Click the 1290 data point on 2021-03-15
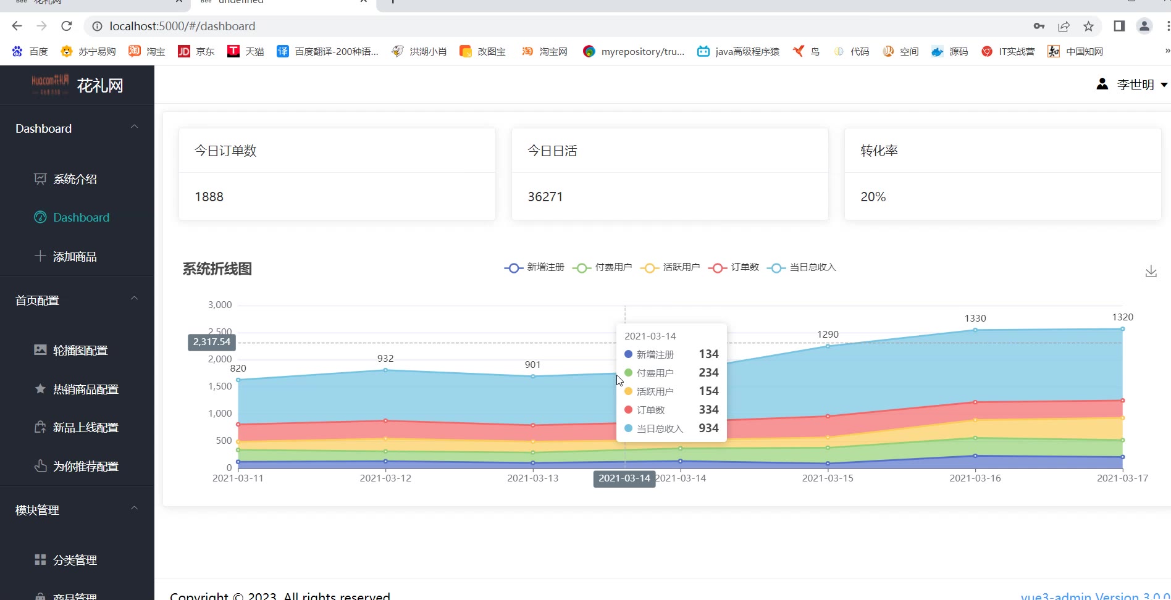This screenshot has width=1171, height=600. [828, 346]
